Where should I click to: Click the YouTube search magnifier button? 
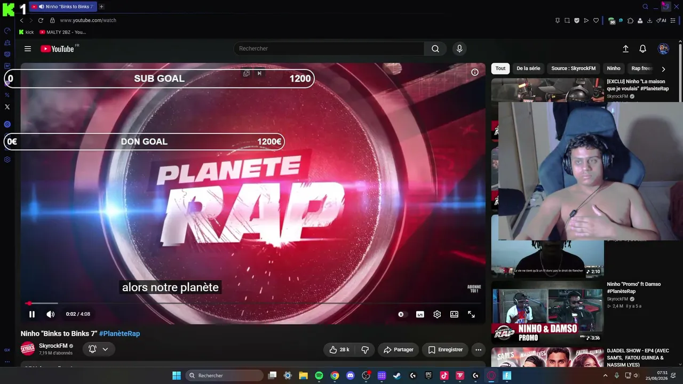point(435,49)
